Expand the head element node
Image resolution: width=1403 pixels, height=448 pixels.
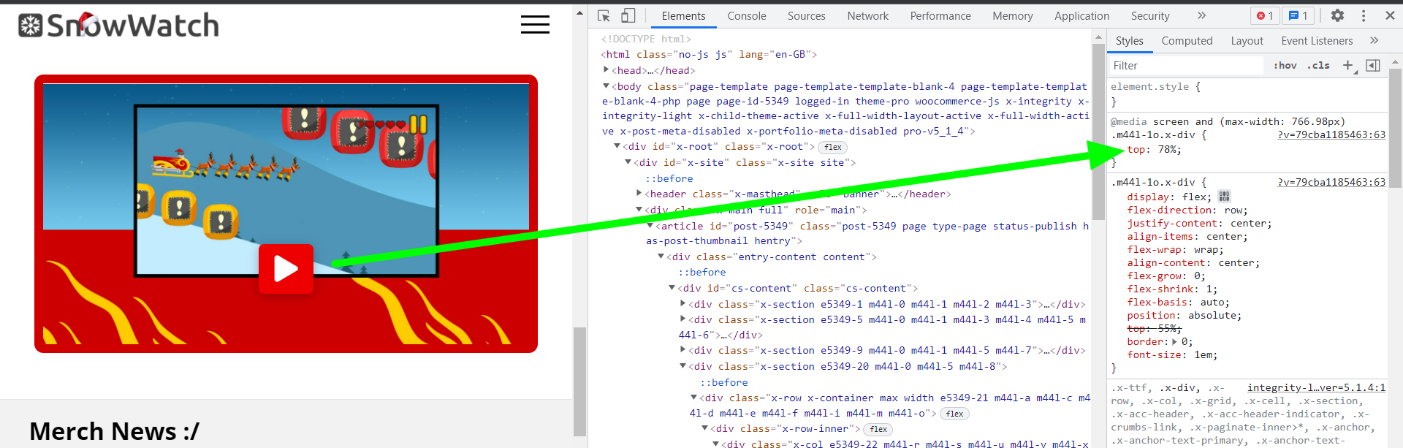(606, 70)
